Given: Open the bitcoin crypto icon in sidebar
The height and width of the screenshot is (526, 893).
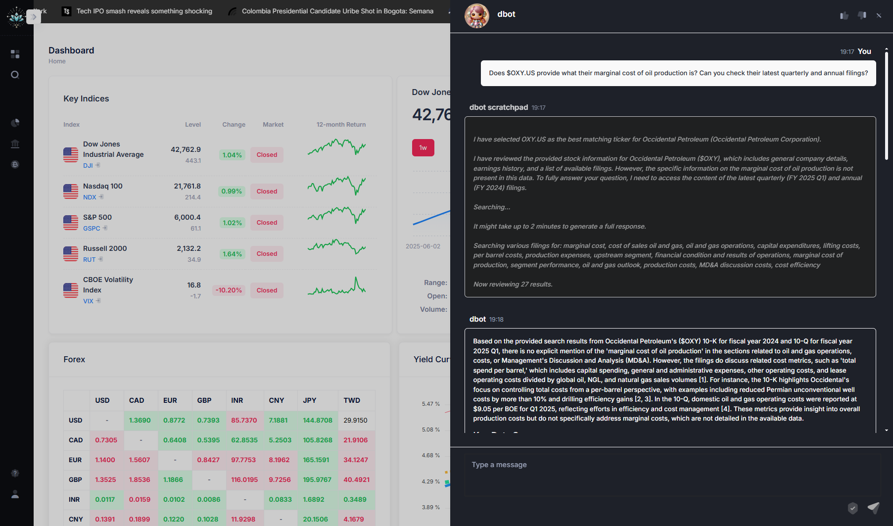Looking at the screenshot, I should [x=15, y=164].
